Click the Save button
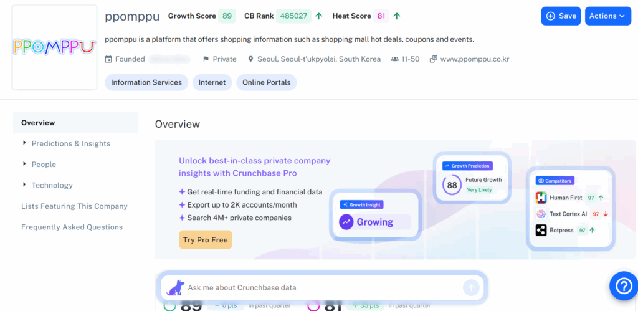 [x=561, y=16]
